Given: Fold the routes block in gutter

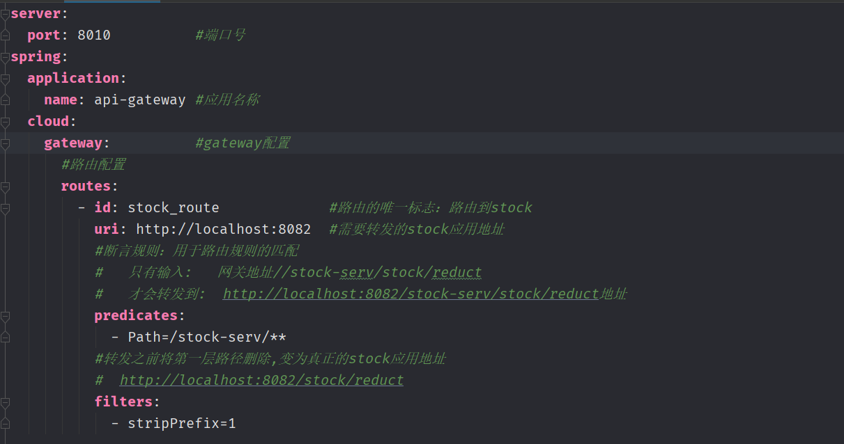Looking at the screenshot, I should click(5, 187).
